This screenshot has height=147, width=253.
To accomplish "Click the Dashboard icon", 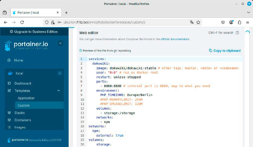I will [x=9, y=83].
